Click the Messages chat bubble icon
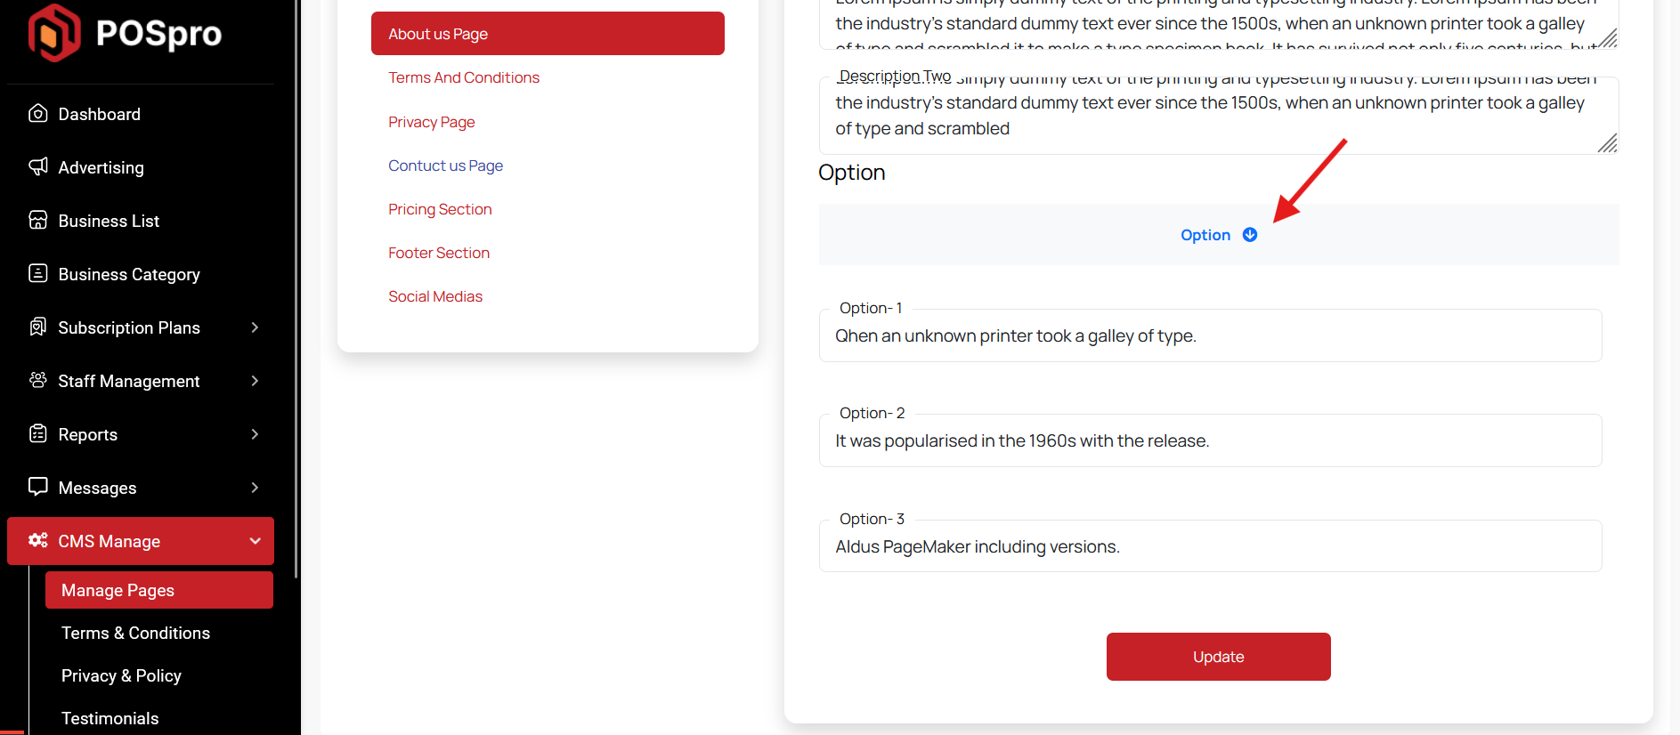Screen dimensions: 1680x735 (x=37, y=487)
